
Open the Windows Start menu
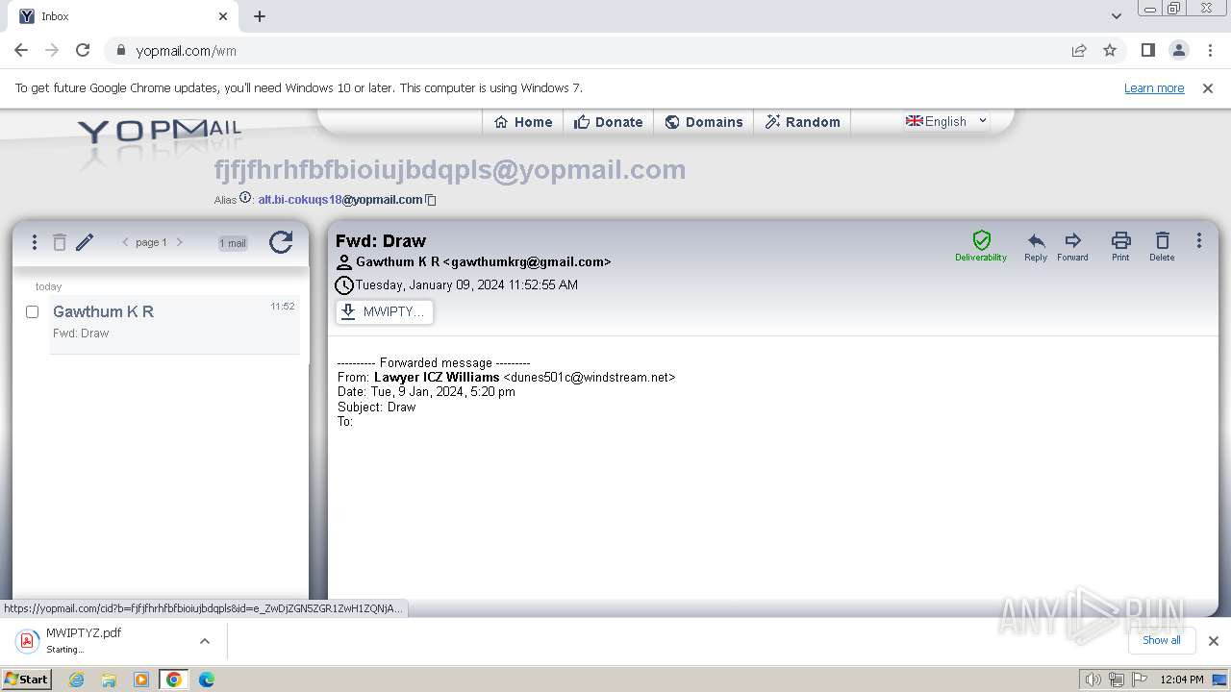26,679
